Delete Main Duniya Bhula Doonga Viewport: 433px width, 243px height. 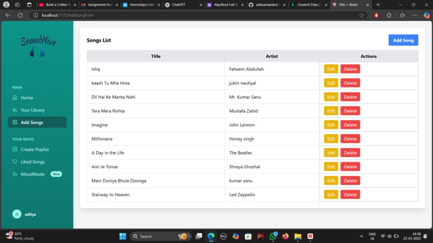[x=350, y=181]
